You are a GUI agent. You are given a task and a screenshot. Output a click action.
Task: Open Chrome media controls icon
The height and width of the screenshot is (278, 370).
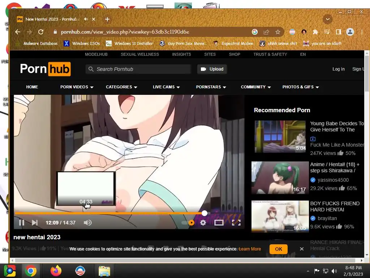click(x=327, y=32)
